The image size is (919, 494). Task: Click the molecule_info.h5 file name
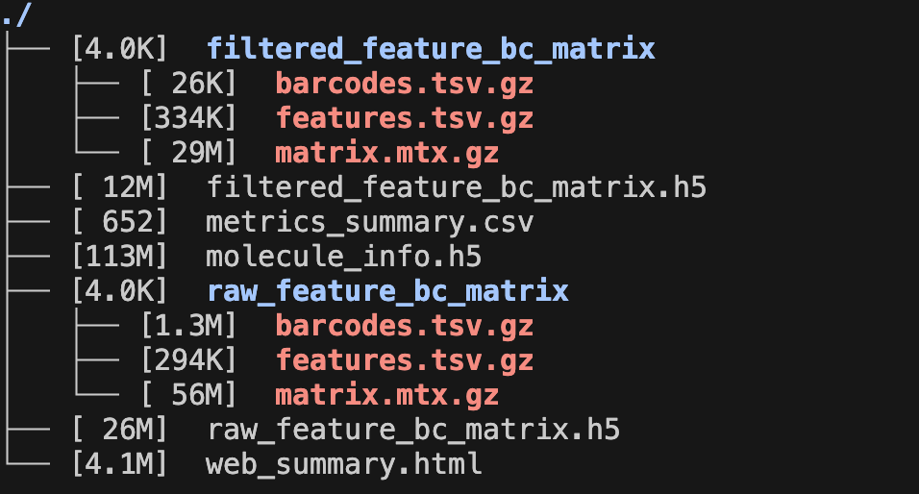[343, 257]
